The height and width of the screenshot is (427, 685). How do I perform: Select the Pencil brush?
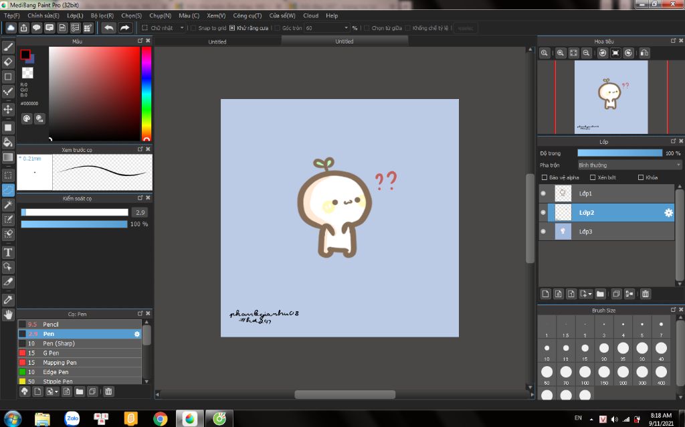tap(80, 325)
